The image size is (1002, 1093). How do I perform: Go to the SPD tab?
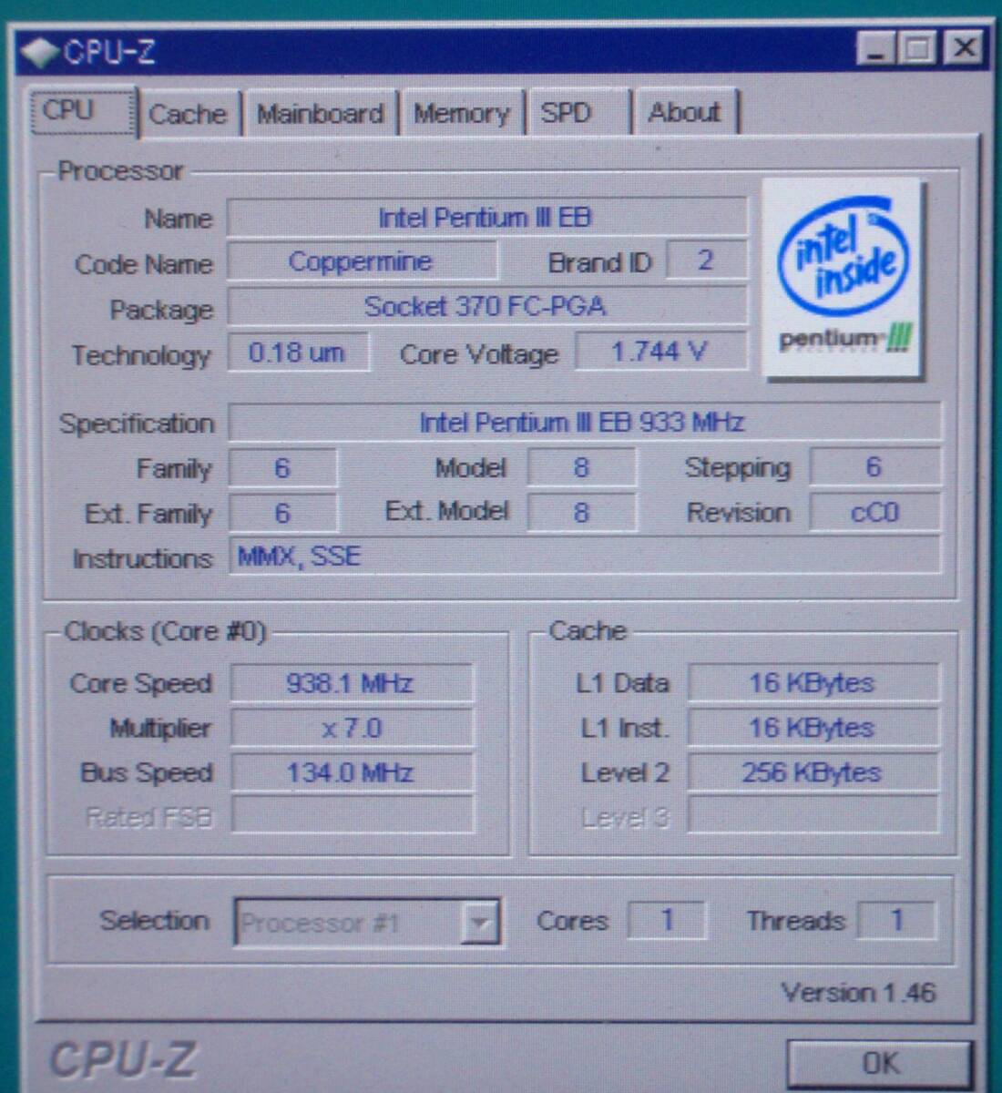point(576,113)
